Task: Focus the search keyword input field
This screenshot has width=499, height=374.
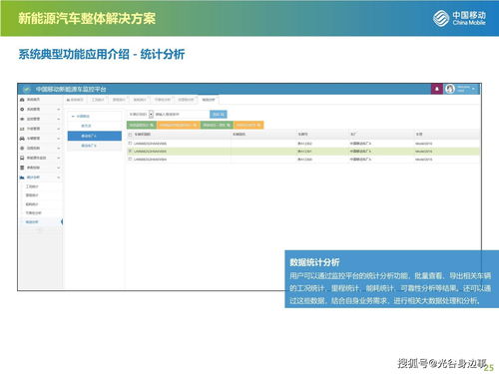Action: click(x=182, y=114)
